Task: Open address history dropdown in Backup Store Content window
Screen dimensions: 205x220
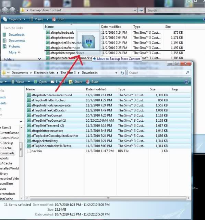Action: (135, 10)
